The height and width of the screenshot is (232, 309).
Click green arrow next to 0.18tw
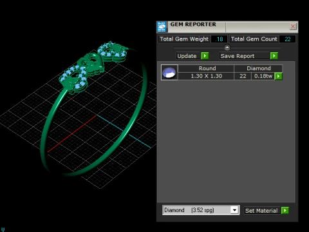[x=278, y=76]
